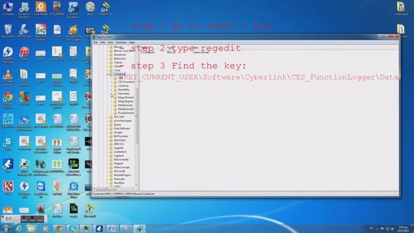Screen dimensions: 414x233
Task: Click the tree pane horizontal scrollbar
Action: [x=105, y=188]
